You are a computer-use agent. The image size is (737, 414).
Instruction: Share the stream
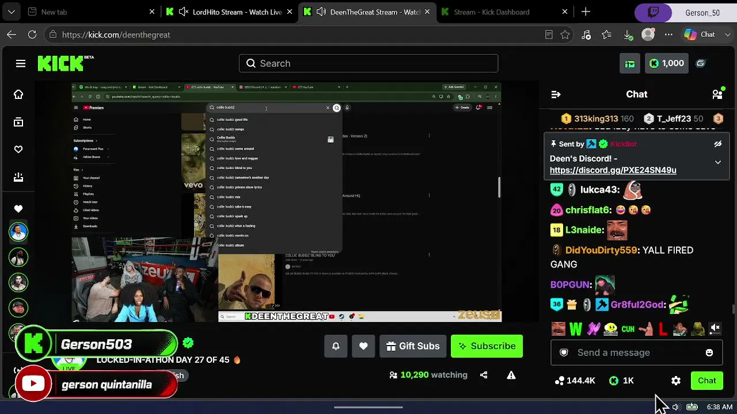[x=484, y=375]
